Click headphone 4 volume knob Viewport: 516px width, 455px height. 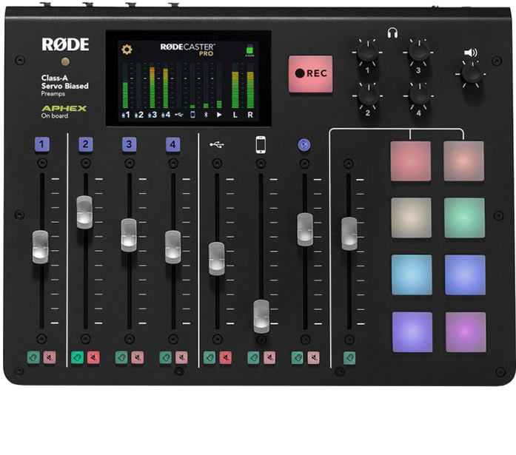click(x=419, y=95)
